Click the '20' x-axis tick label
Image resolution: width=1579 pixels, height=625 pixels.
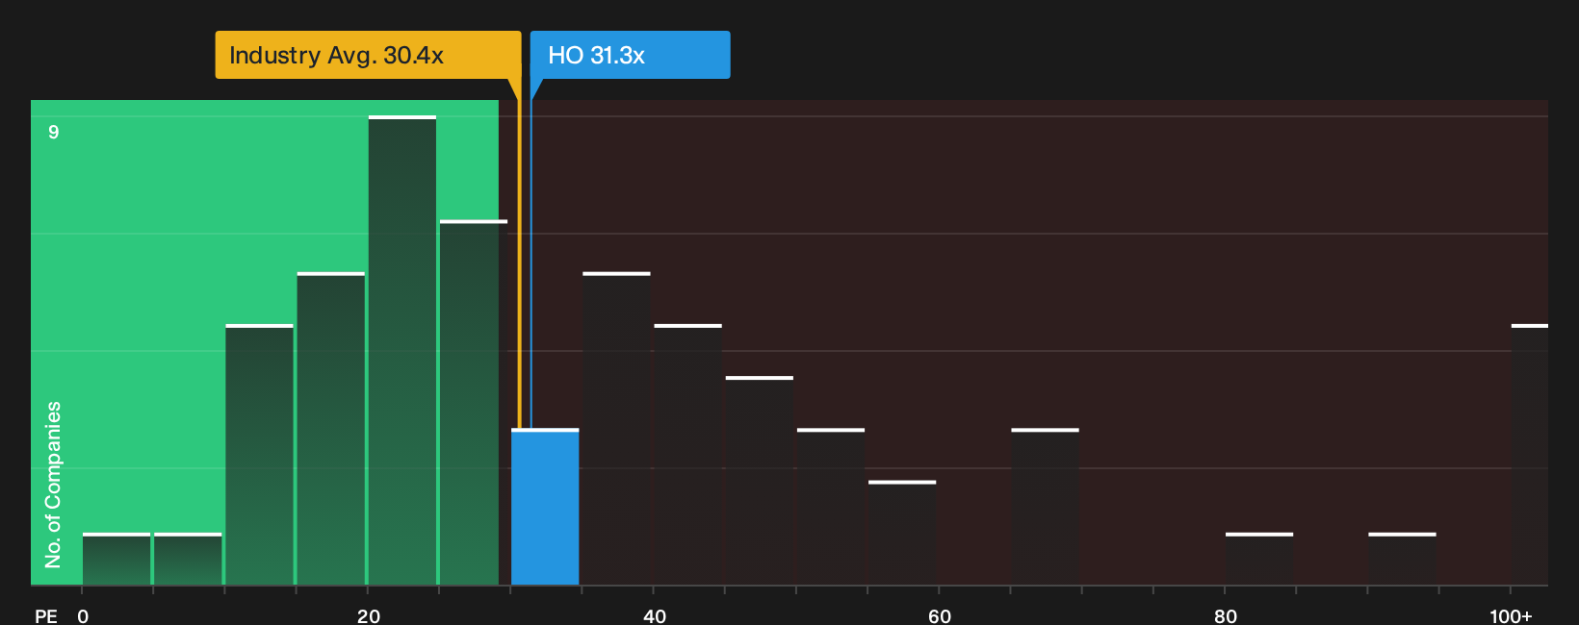tap(369, 616)
